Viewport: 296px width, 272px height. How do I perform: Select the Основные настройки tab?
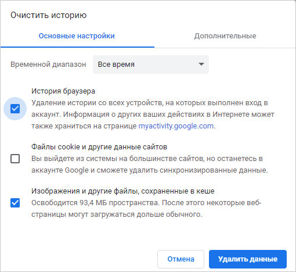tap(77, 36)
